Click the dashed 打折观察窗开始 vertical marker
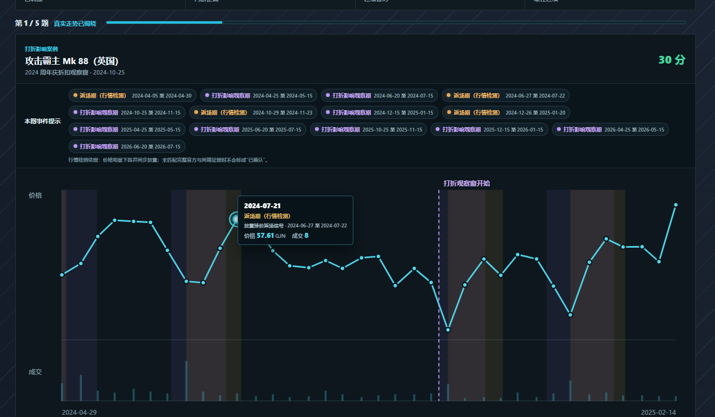 (x=439, y=296)
